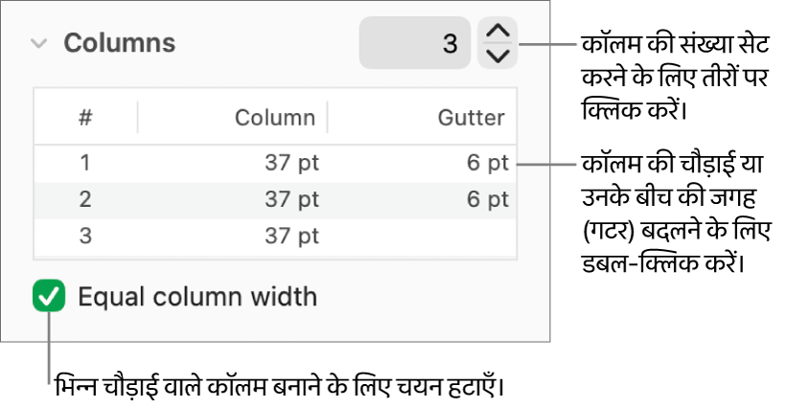Image resolution: width=785 pixels, height=408 pixels.
Task: Collapse the Columns section chevron
Action: click(38, 43)
